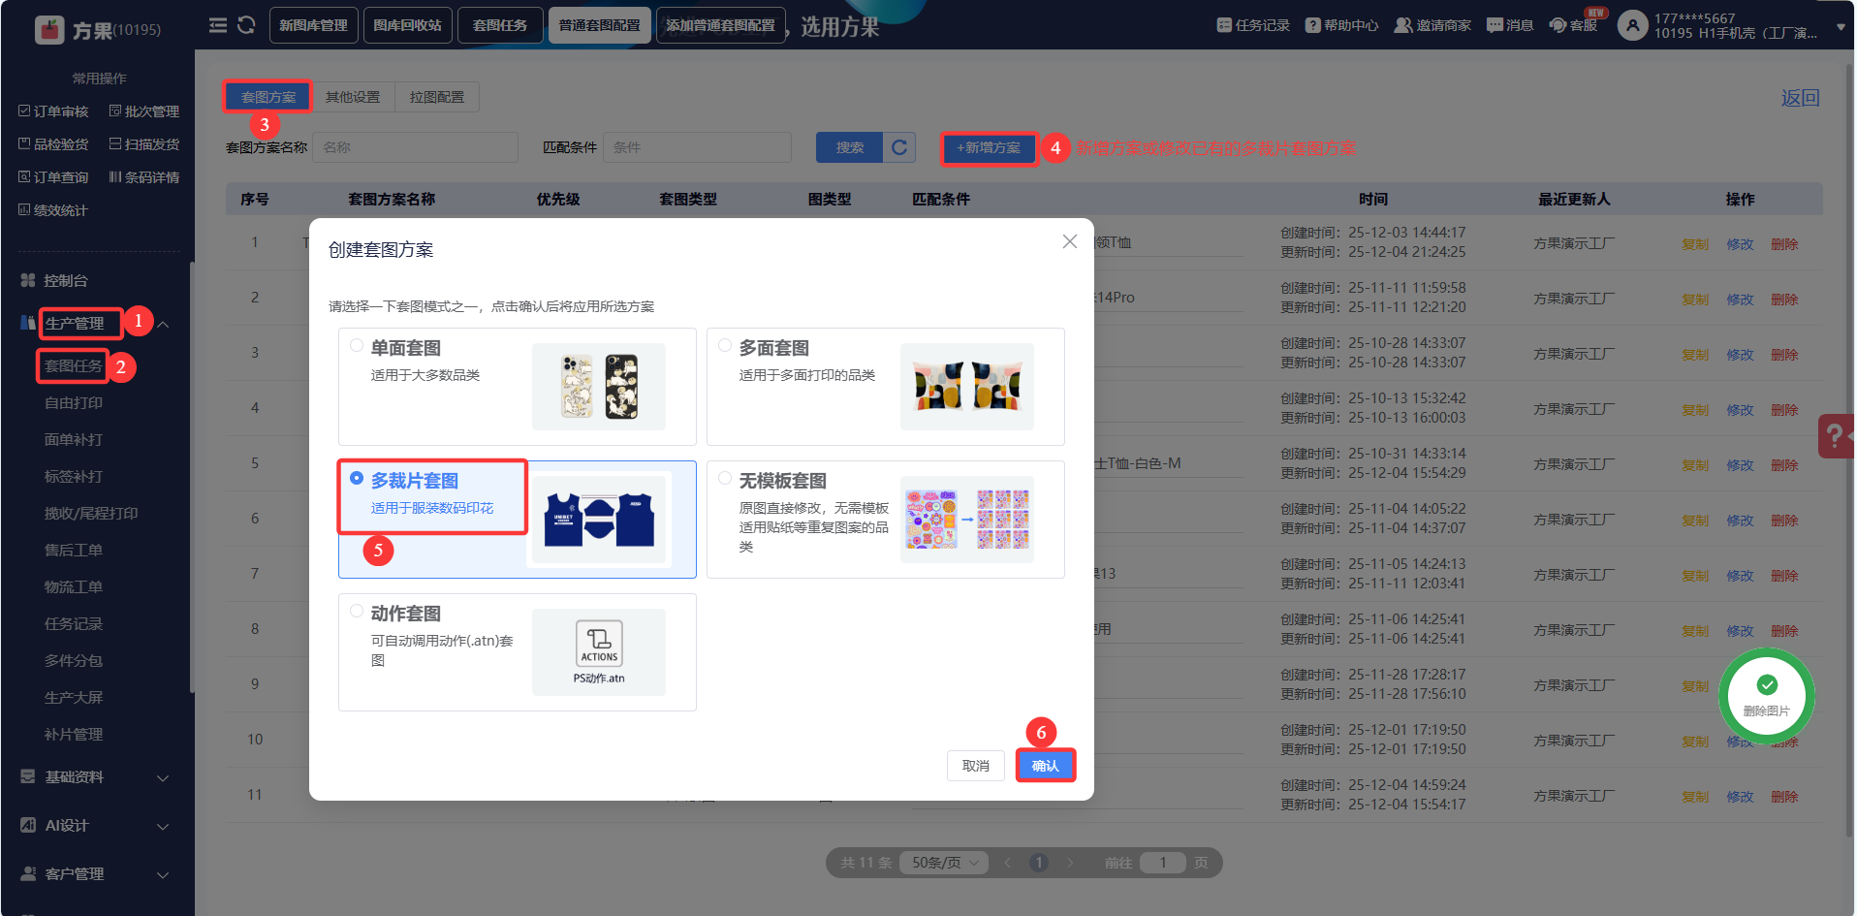This screenshot has height=916, width=1857.
Task: Close the 创建套图方案 dialog
Action: click(1070, 241)
